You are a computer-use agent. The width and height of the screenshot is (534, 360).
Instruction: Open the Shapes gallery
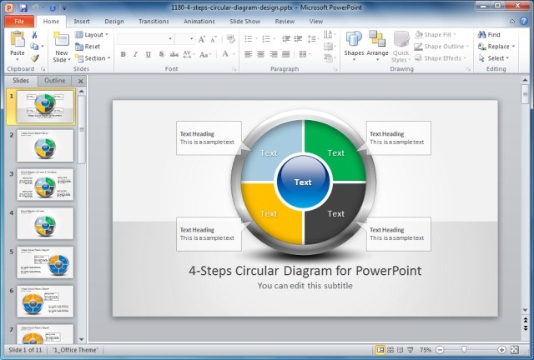point(354,47)
